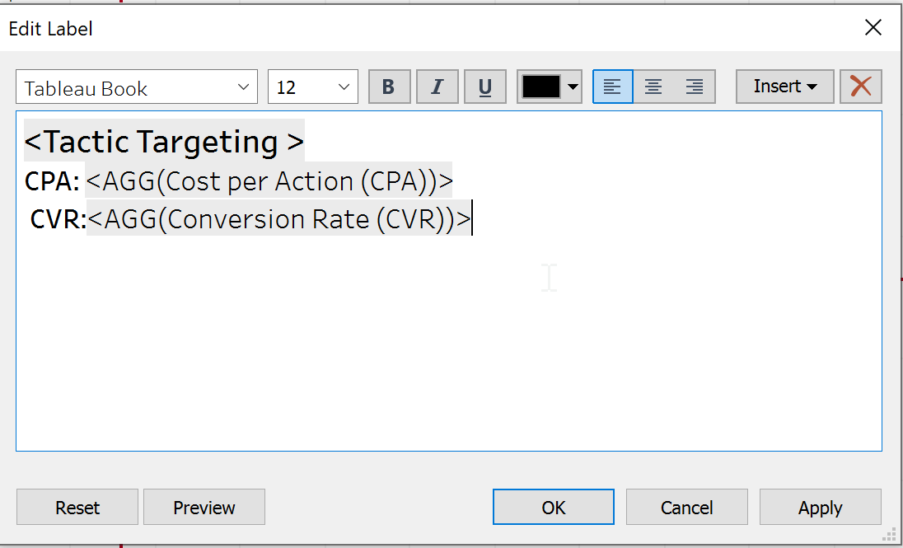The width and height of the screenshot is (903, 548).
Task: Toggle underline formatting on label text
Action: tap(485, 87)
